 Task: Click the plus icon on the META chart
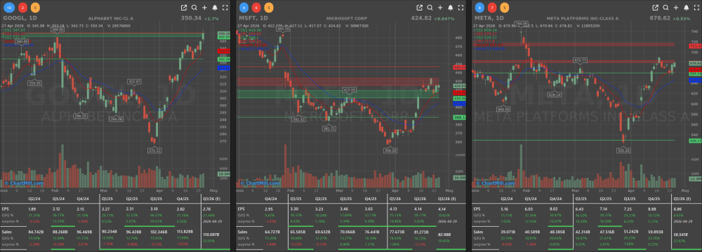click(x=676, y=8)
